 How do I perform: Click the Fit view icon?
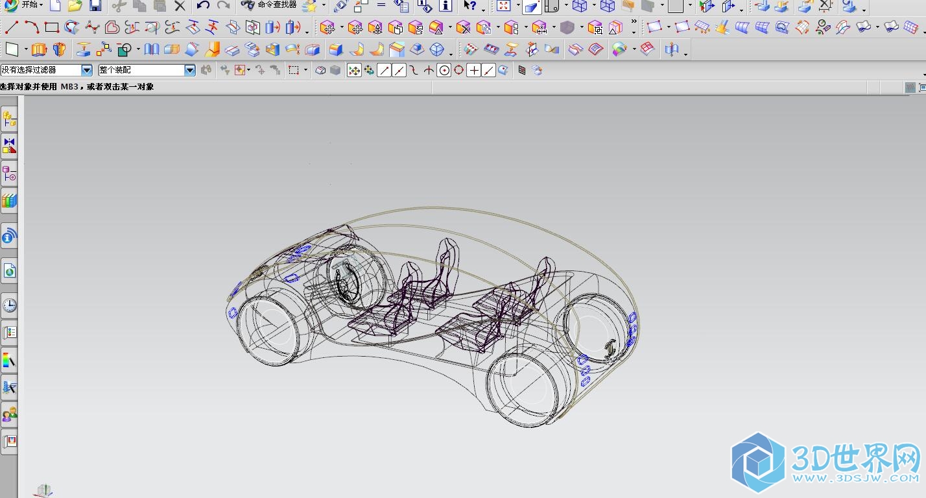pyautogui.click(x=503, y=6)
